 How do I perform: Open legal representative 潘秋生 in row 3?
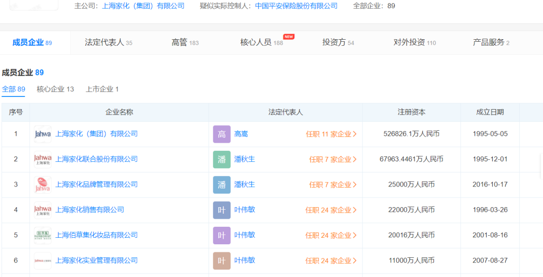tap(244, 184)
